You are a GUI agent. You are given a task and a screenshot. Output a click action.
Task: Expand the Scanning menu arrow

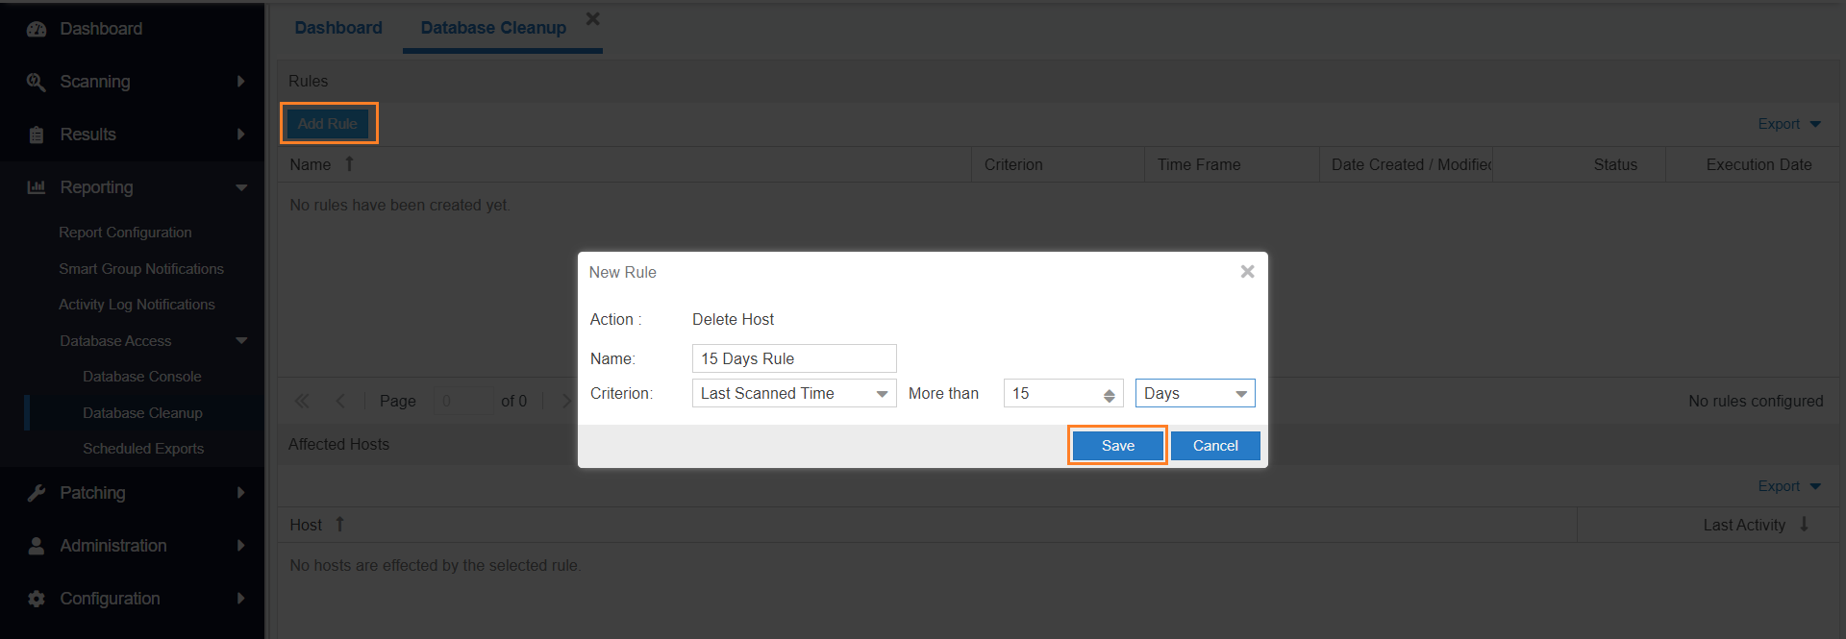click(x=240, y=82)
